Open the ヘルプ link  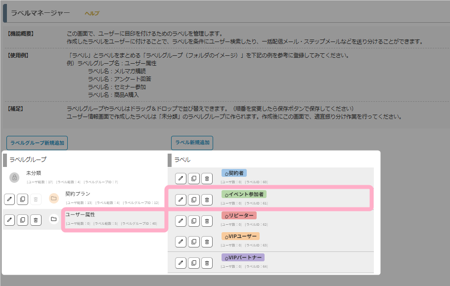(92, 13)
